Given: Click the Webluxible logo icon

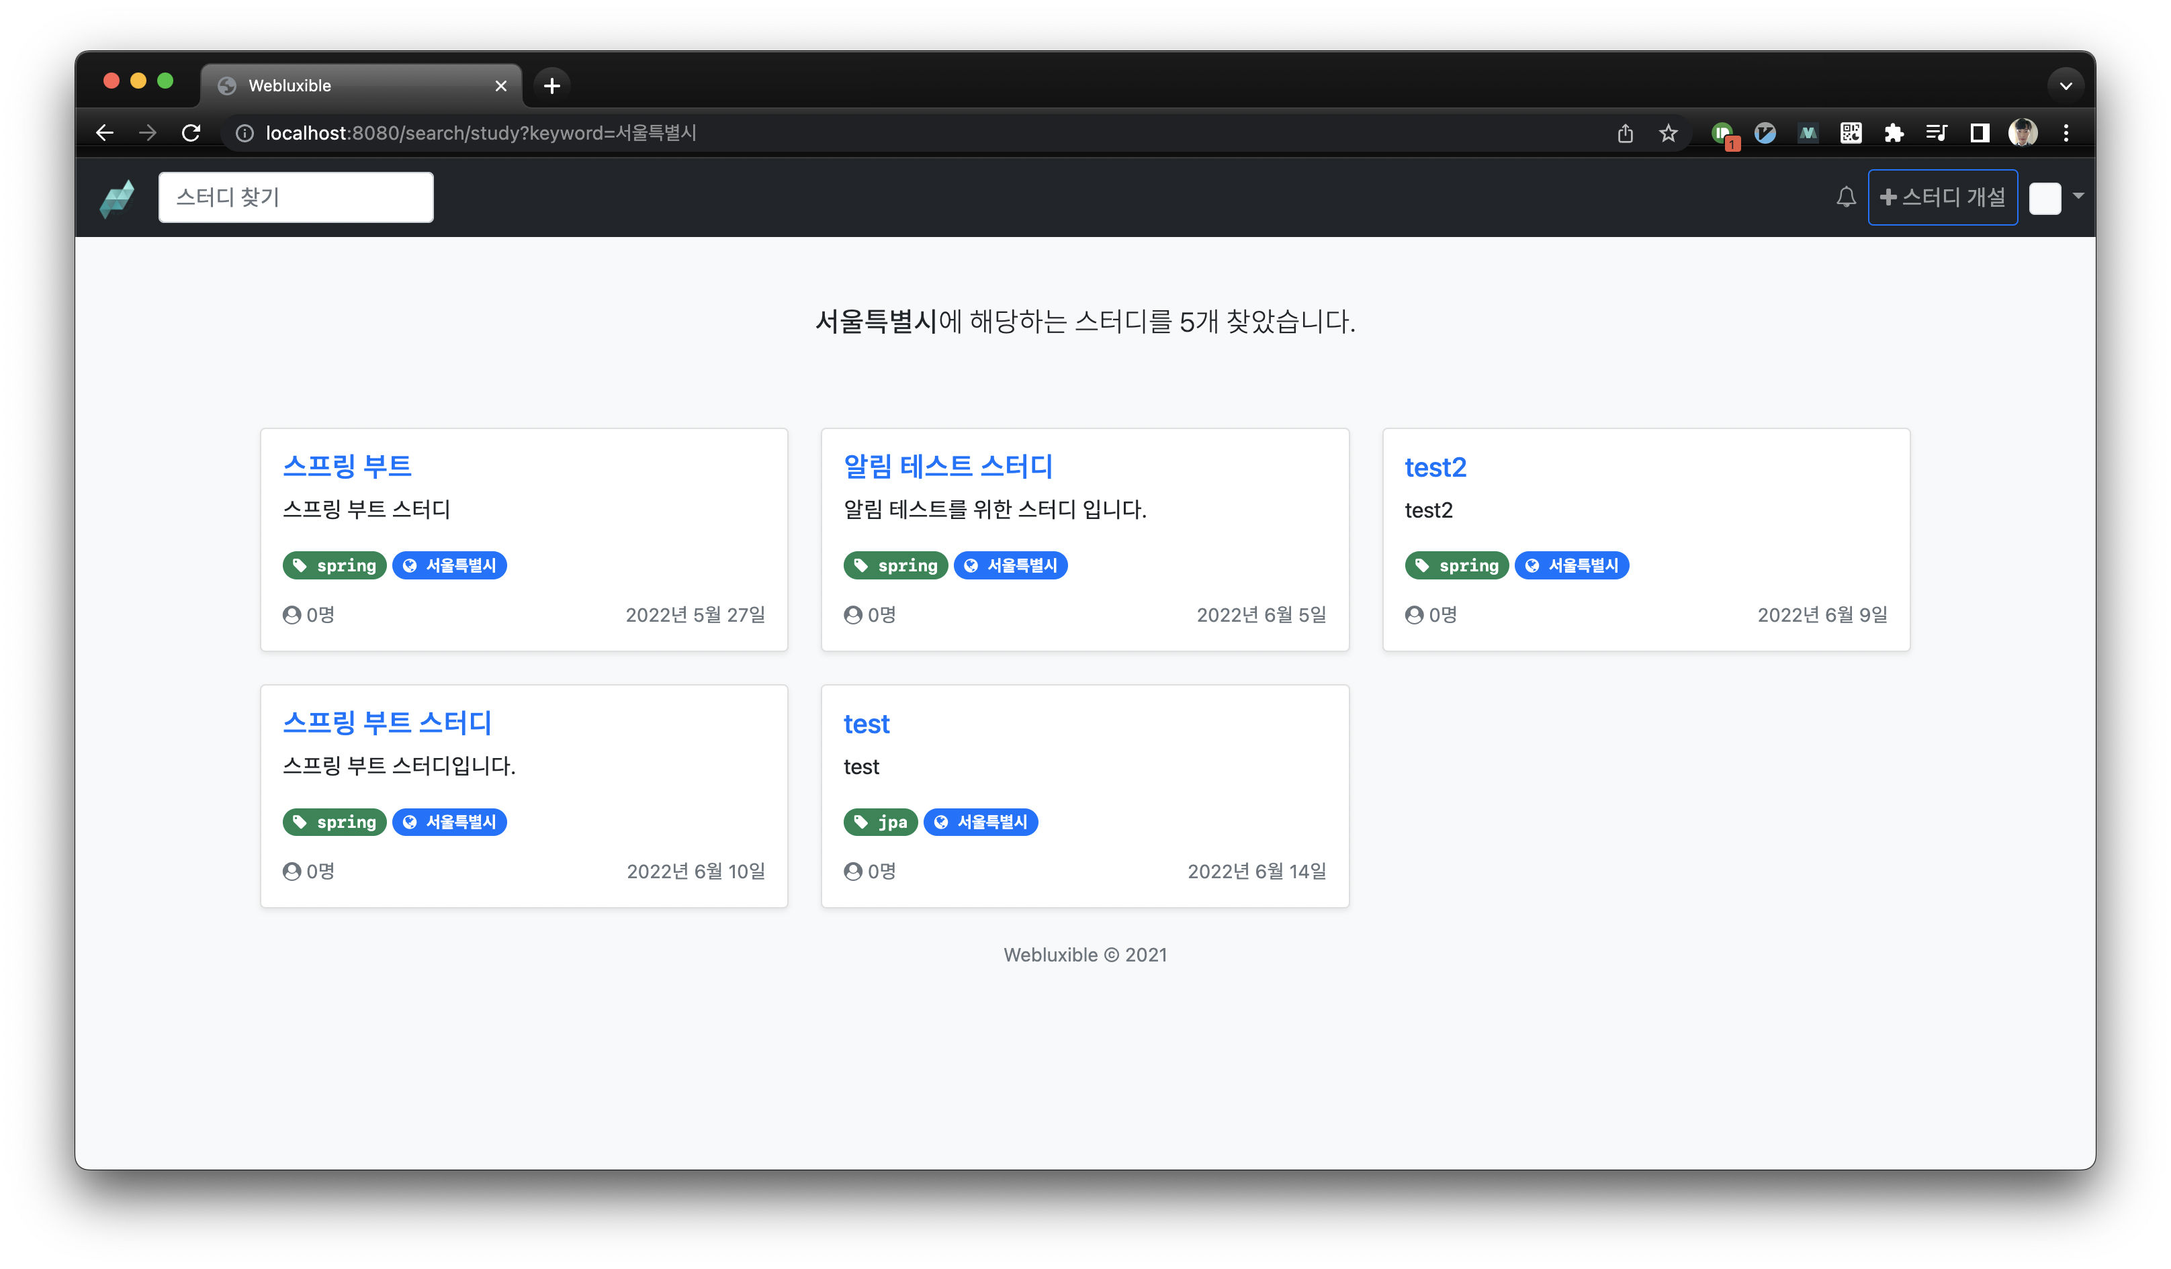Looking at the screenshot, I should click(117, 198).
